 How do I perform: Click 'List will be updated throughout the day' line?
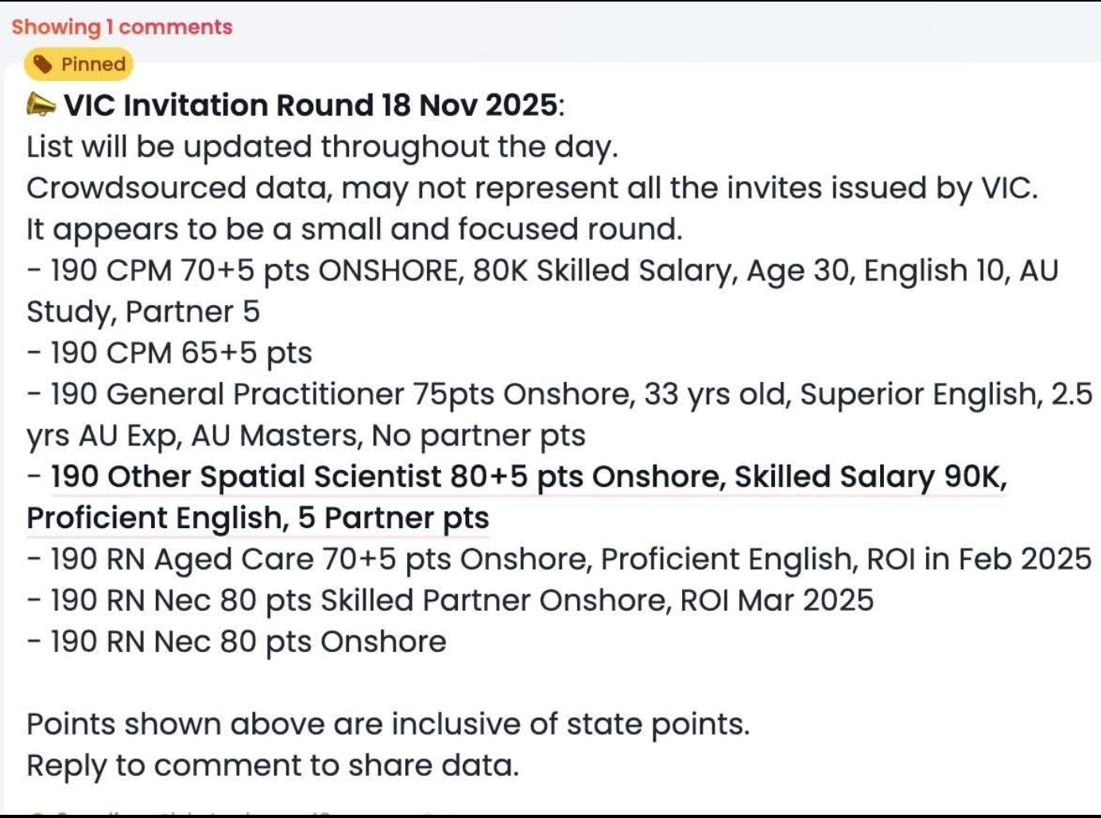[322, 147]
